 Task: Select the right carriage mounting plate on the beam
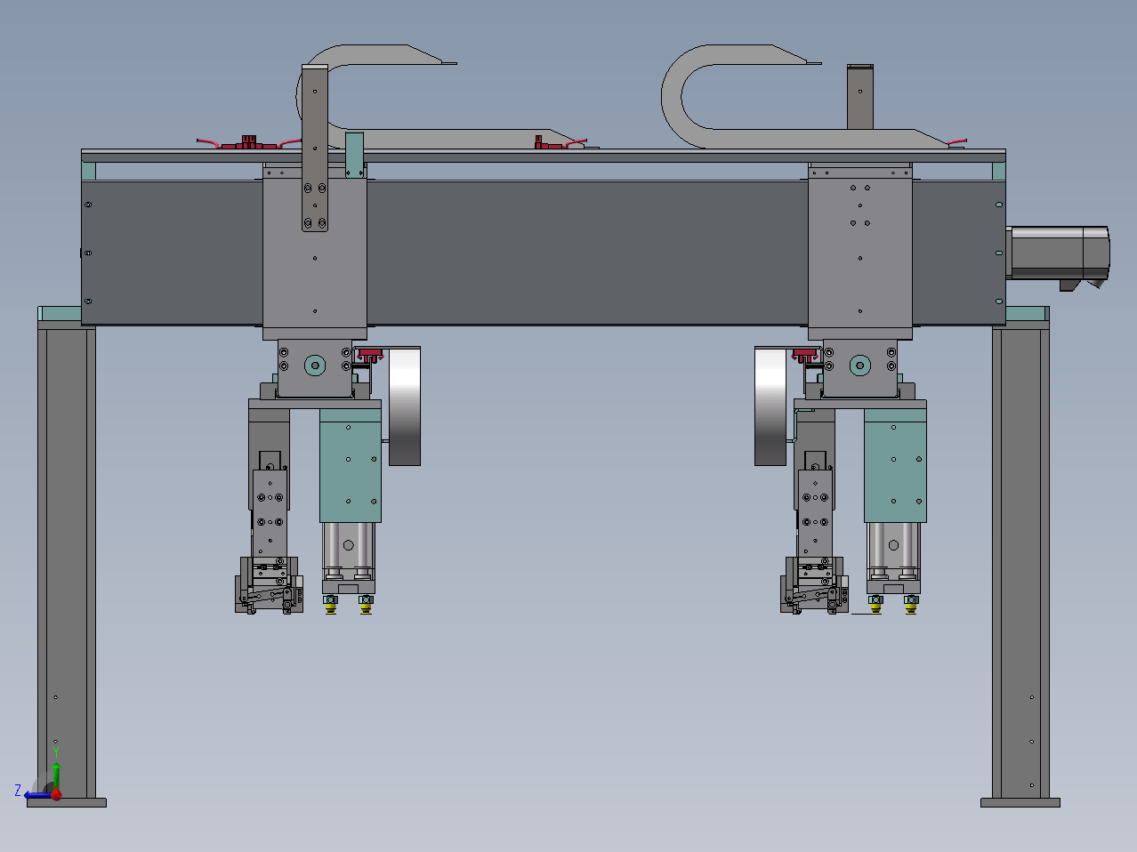coord(860,252)
